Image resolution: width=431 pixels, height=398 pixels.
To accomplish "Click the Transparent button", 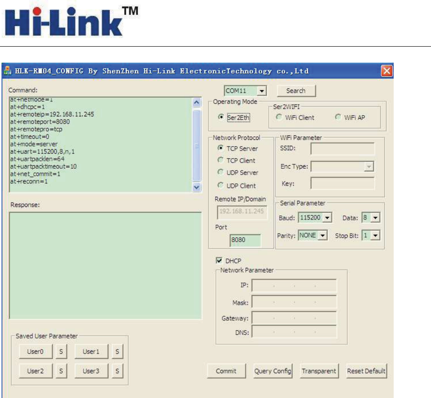I will [x=319, y=371].
